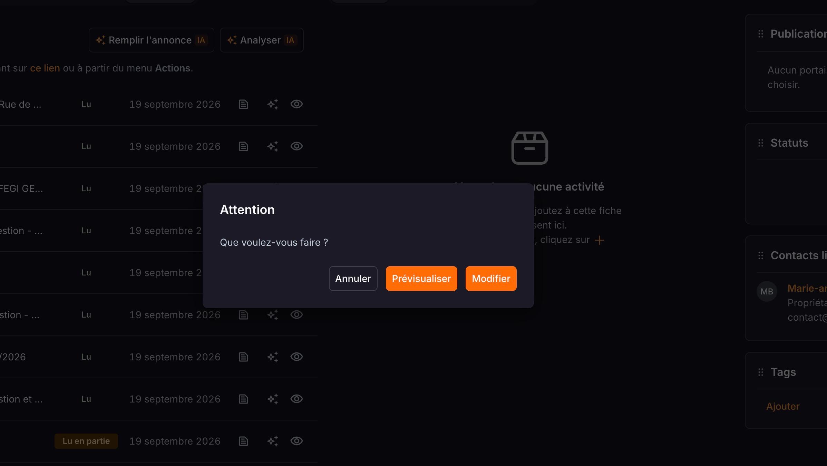The width and height of the screenshot is (827, 466).
Task: Click the AI sparkle icon in the '/2026' row
Action: [273, 357]
